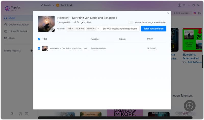204x120 pixels.
Task: Click the Blutopfer book cover thumbnail
Action: point(192,40)
